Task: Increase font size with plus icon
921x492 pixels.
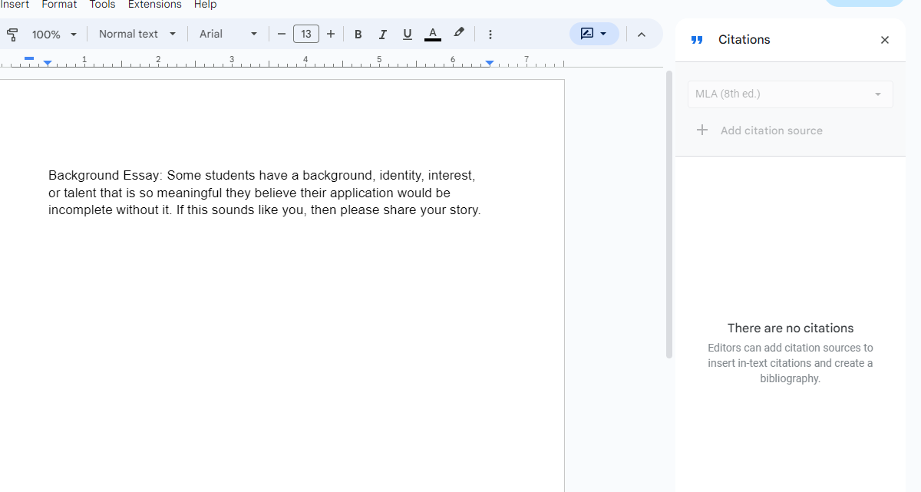Action: click(x=330, y=34)
